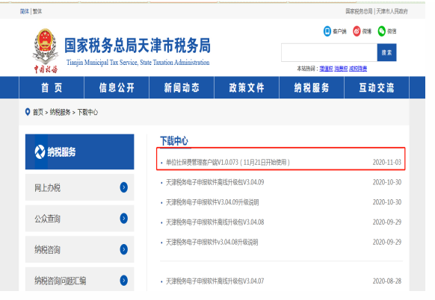This screenshot has width=435, height=300.
Task: Click the date 2020-08-28
Action: tap(386, 281)
